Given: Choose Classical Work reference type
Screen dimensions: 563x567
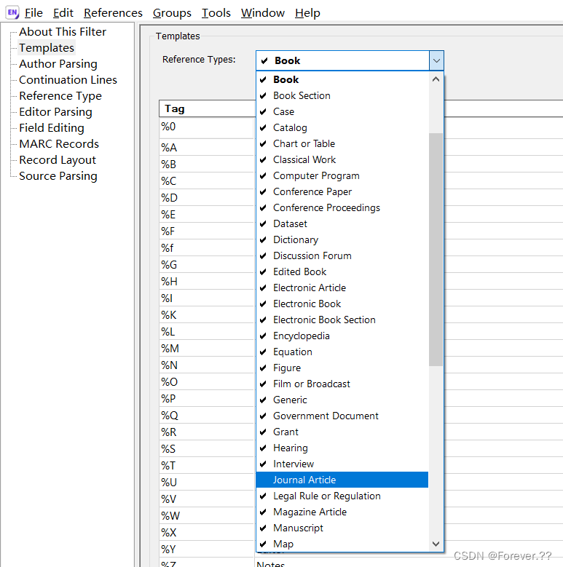Looking at the screenshot, I should (x=342, y=160).
